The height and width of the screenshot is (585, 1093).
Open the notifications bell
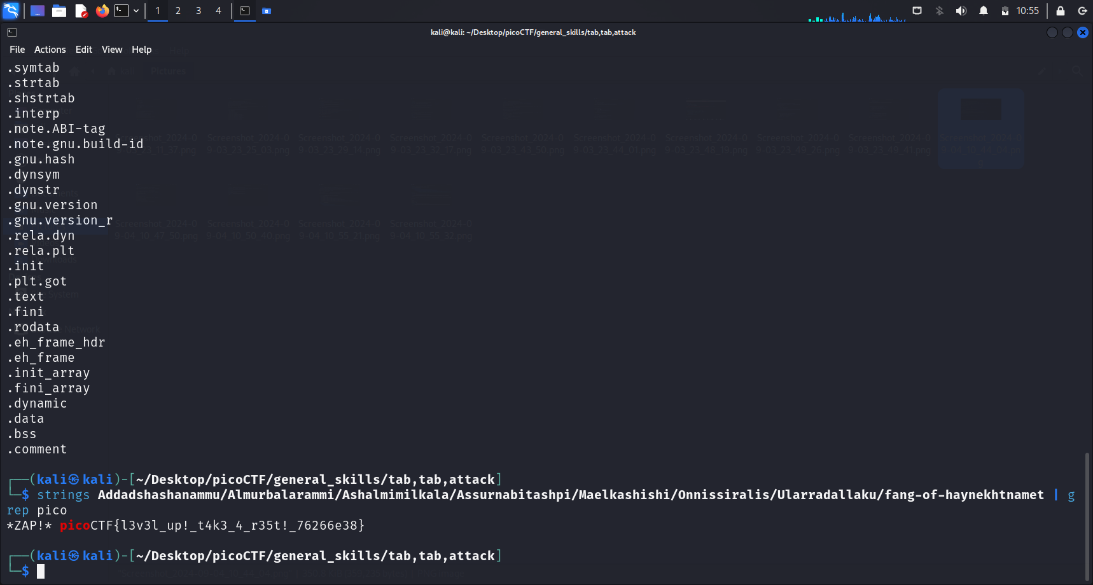click(984, 11)
